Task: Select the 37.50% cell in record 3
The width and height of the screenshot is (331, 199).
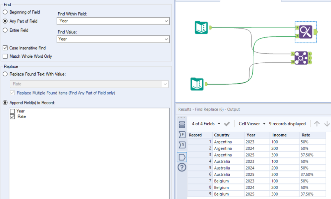Action: 312,155
